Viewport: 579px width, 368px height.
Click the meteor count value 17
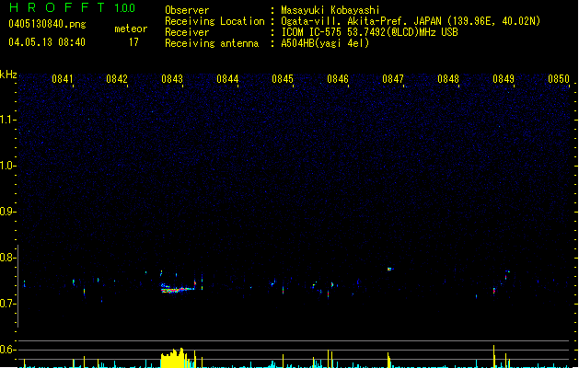133,42
